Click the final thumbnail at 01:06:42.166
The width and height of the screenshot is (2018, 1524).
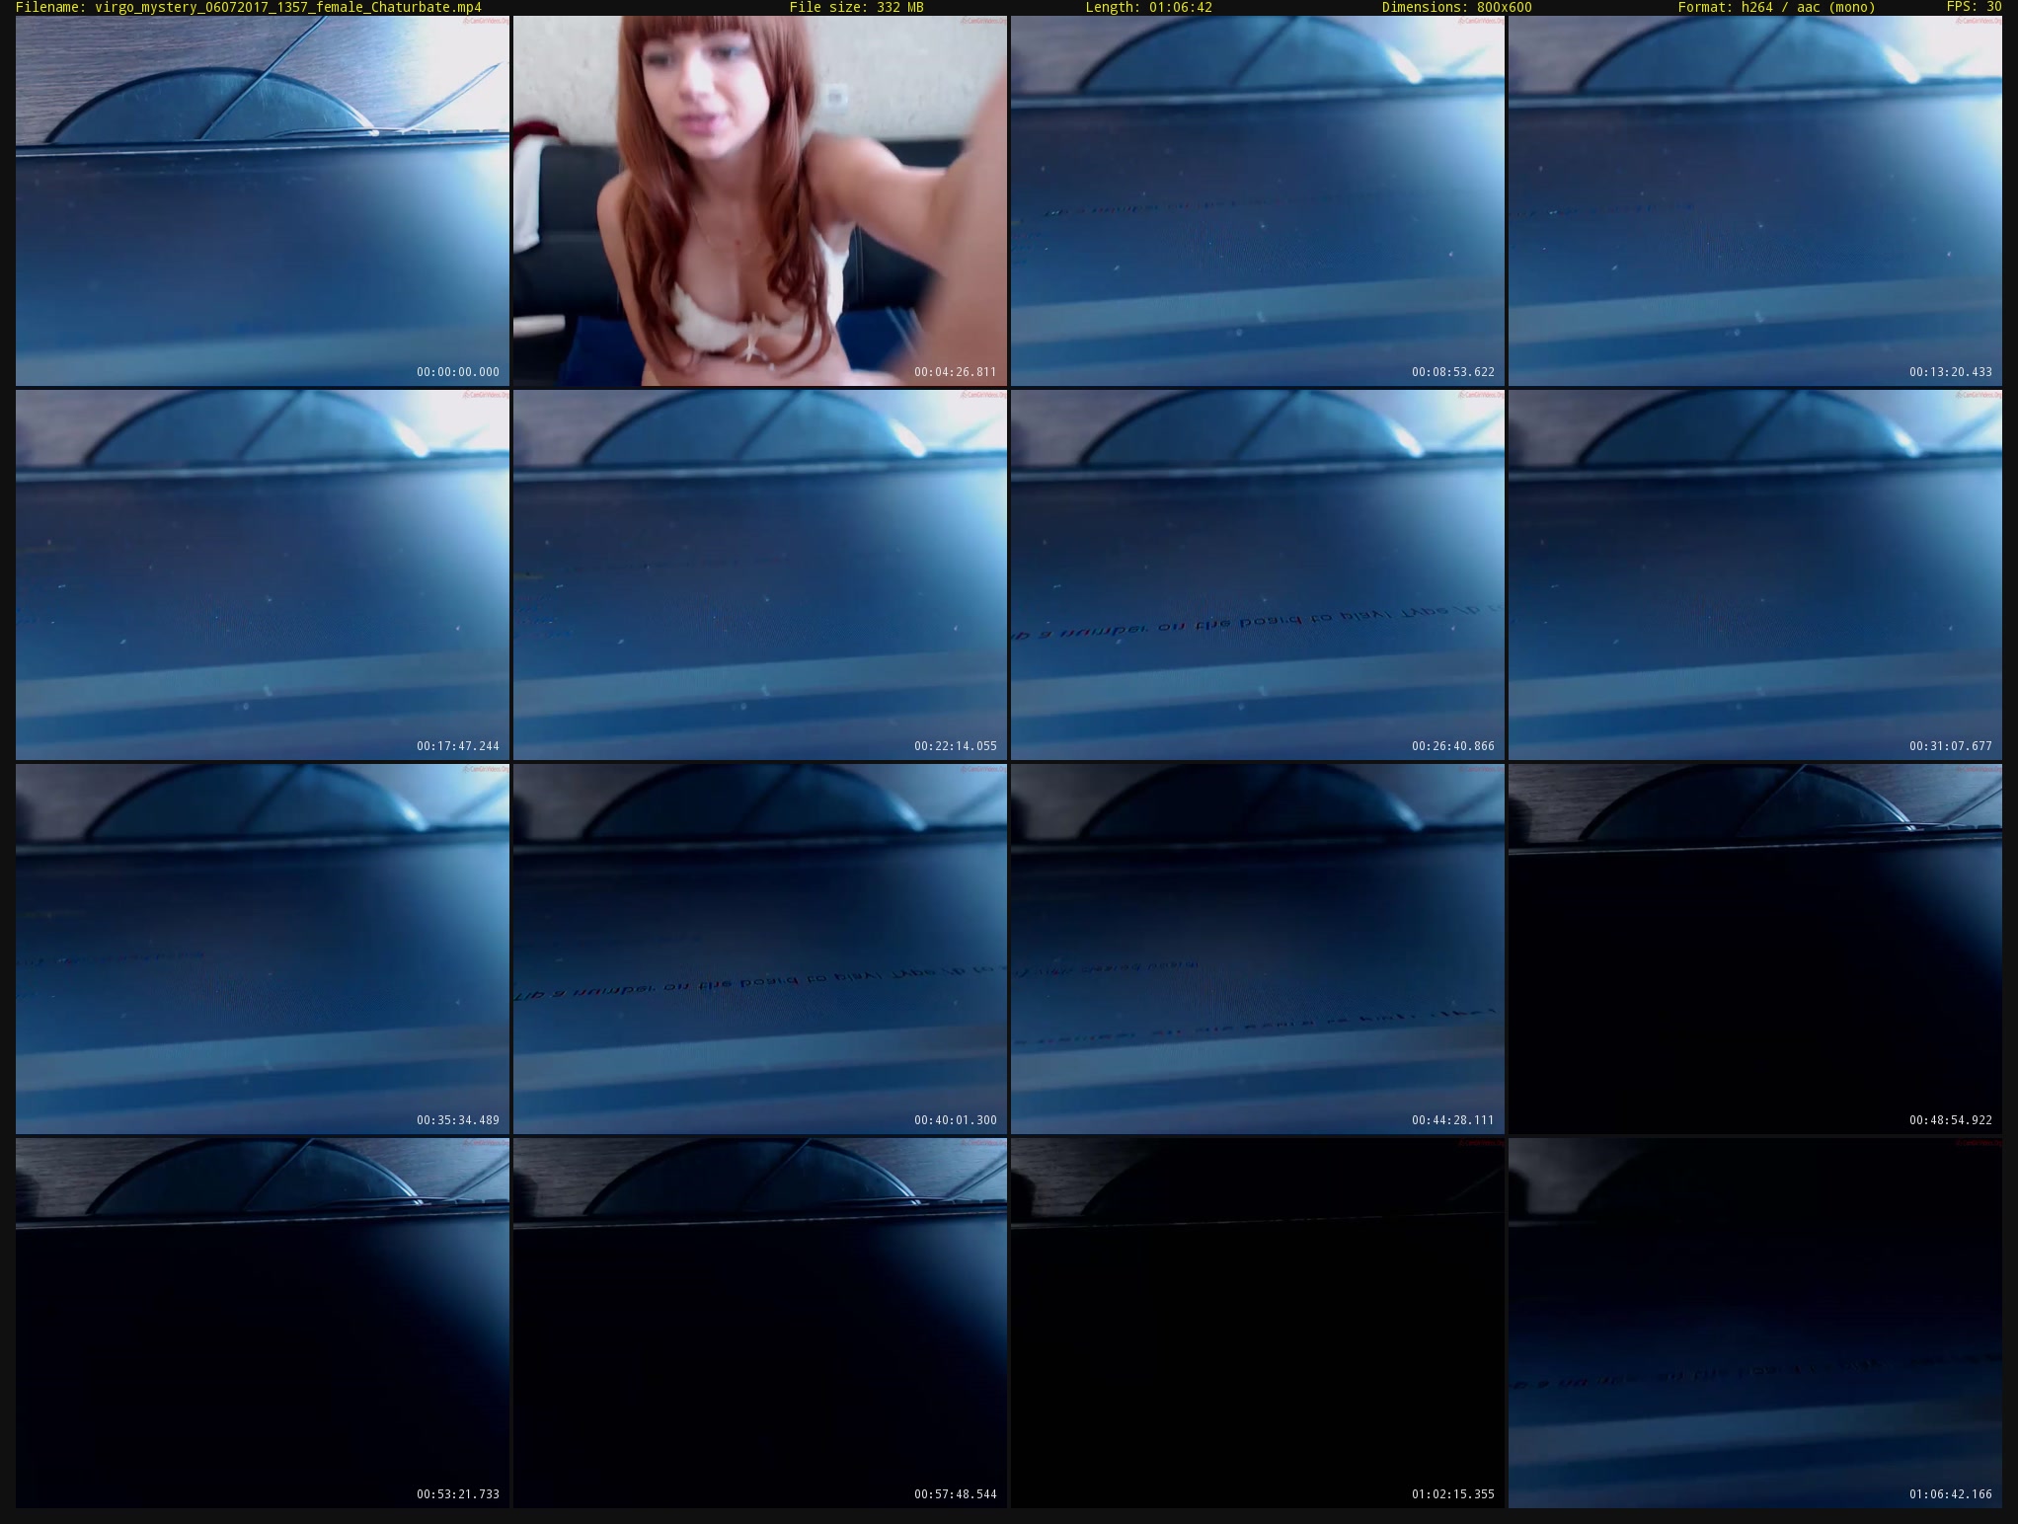point(1755,1323)
